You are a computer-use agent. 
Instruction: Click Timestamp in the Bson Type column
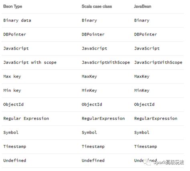[15, 147]
